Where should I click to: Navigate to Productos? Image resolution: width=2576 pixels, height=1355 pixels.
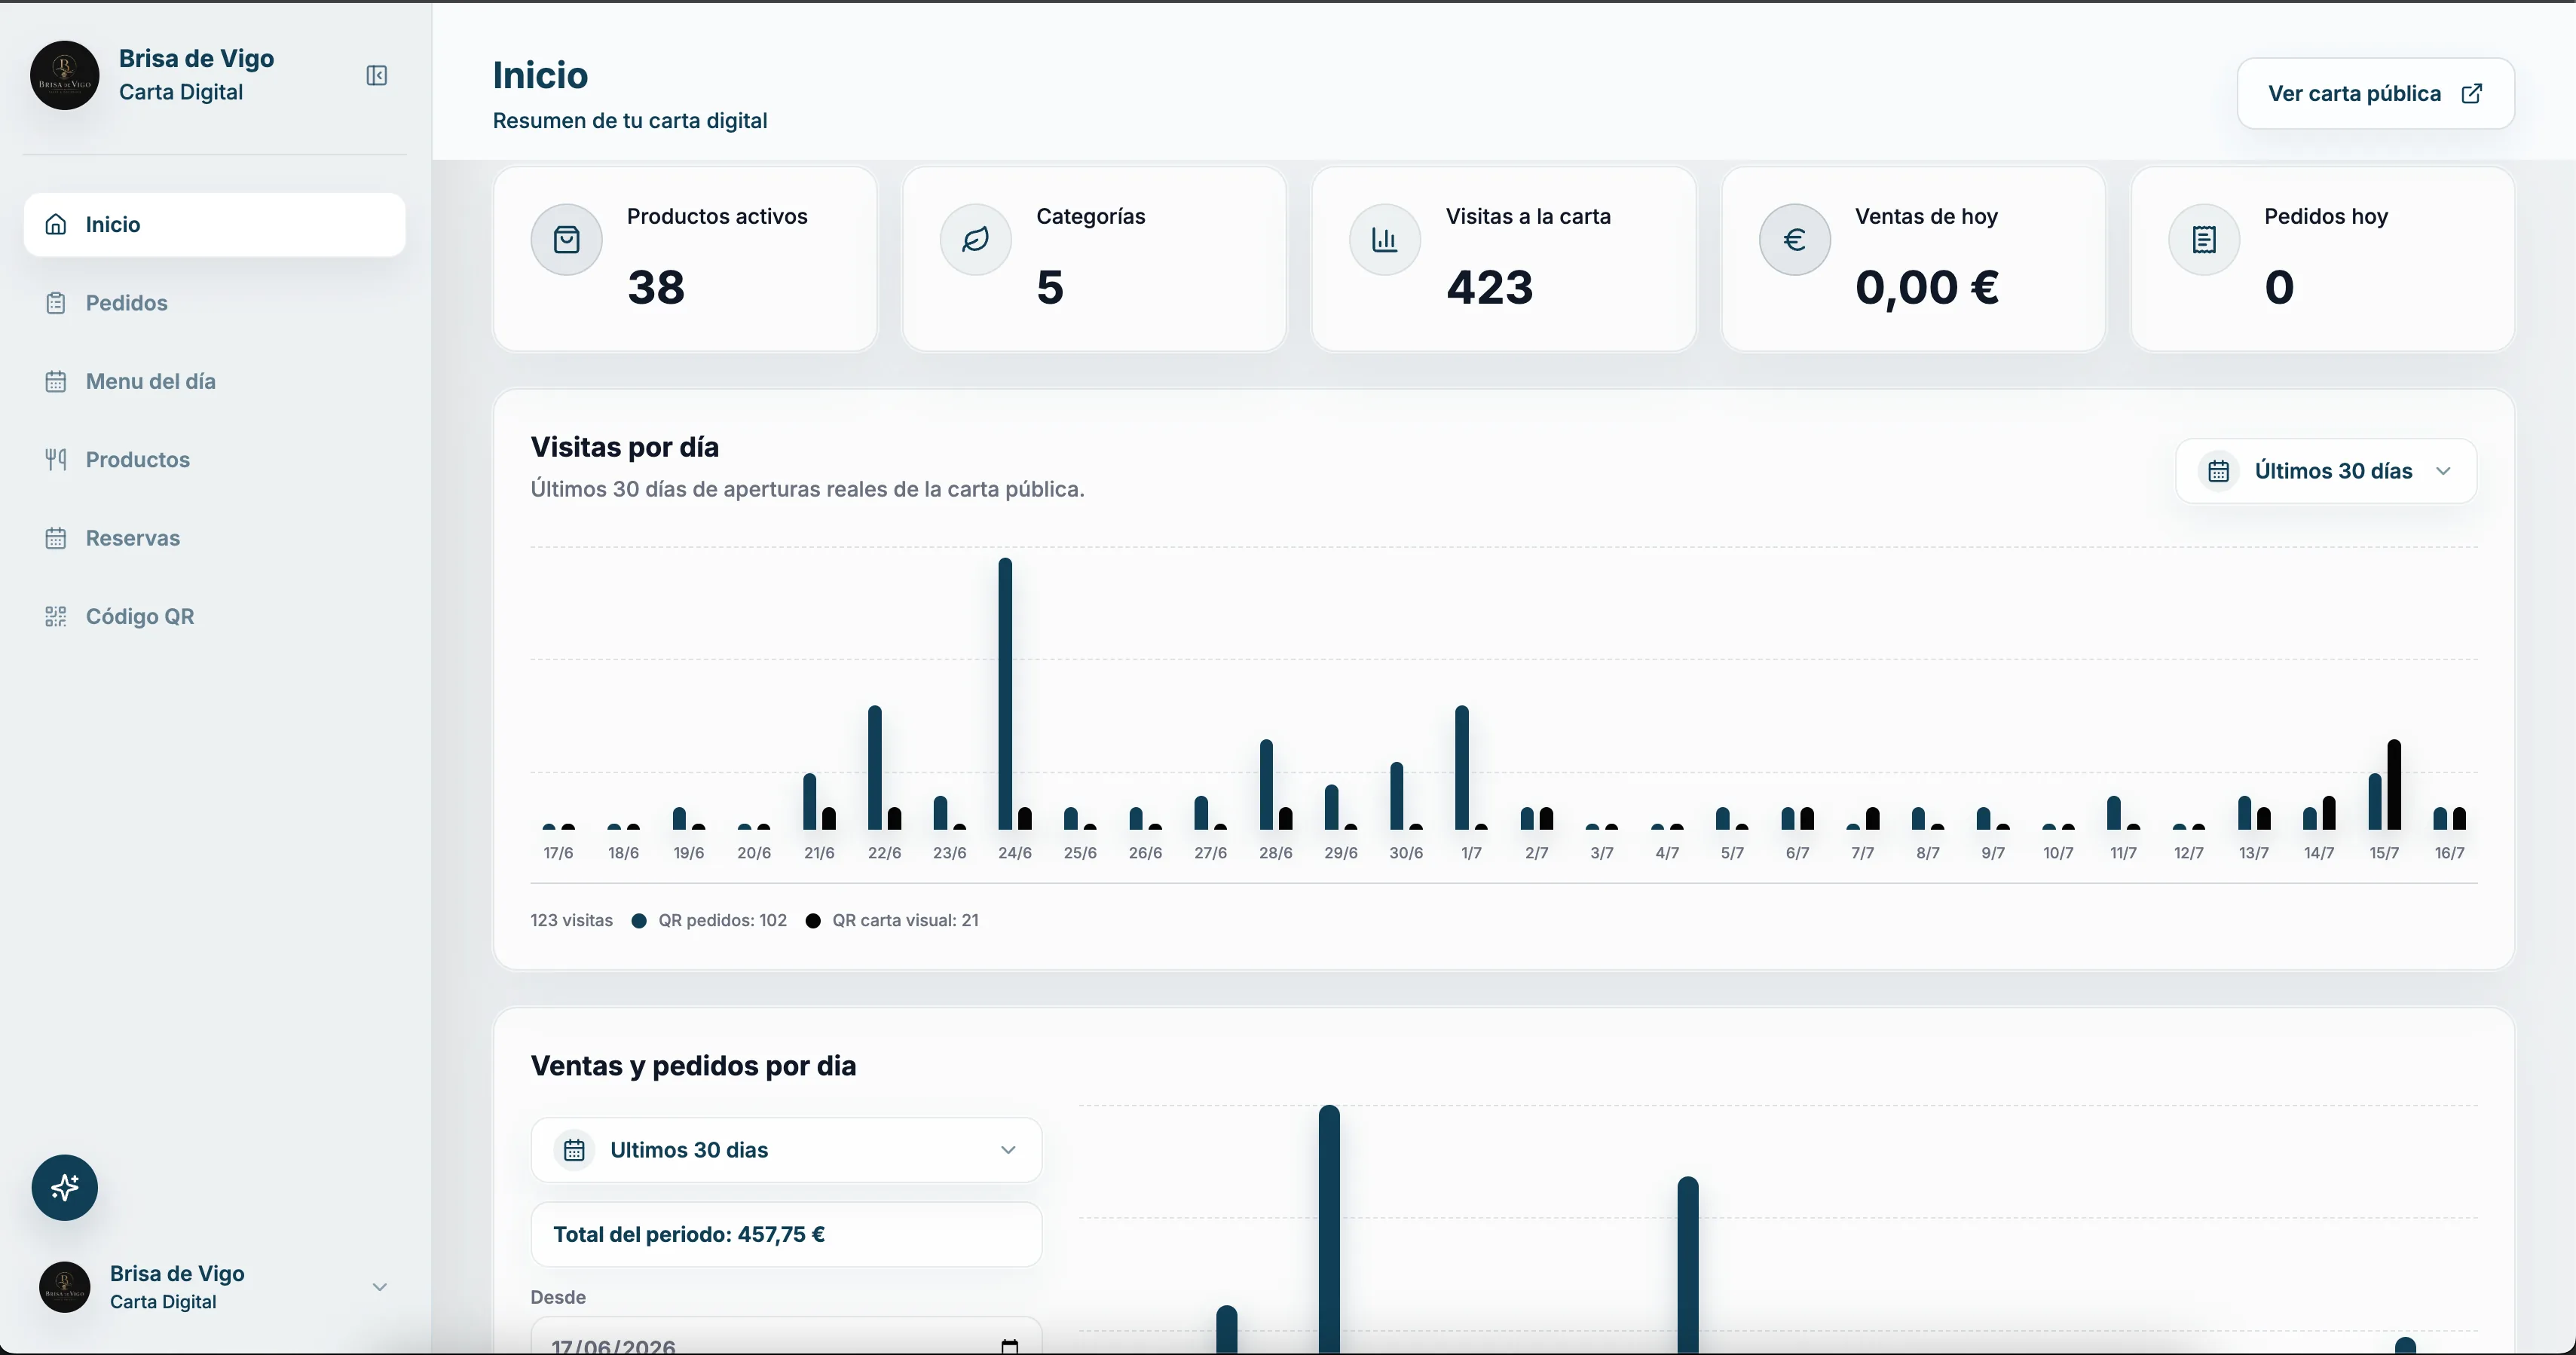[x=215, y=460]
